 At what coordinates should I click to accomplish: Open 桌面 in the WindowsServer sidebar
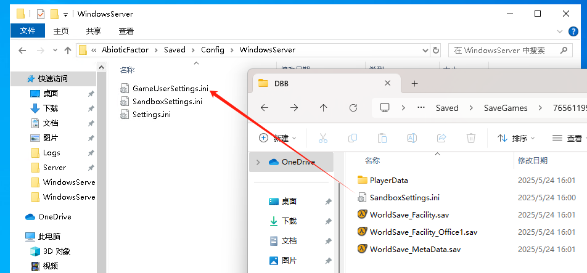(51, 94)
